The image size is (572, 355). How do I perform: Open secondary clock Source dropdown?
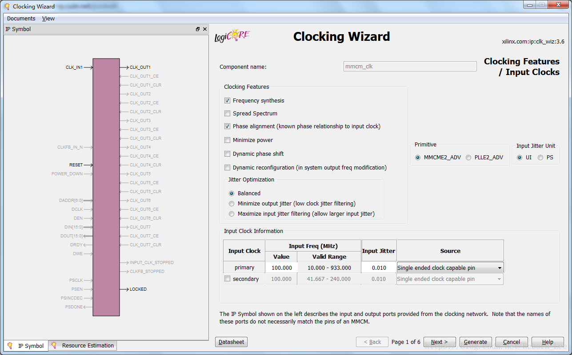[450, 279]
